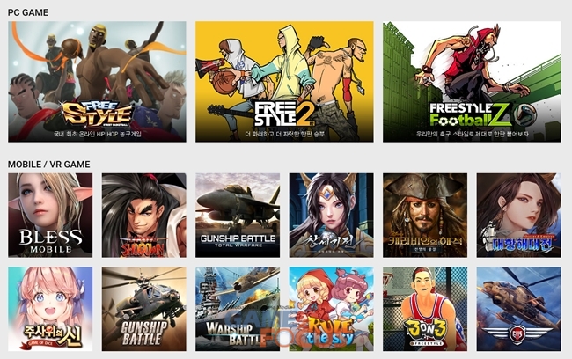Screen dimensions: 572x359
Task: Select the 창세기전 game icon
Action: click(332, 216)
